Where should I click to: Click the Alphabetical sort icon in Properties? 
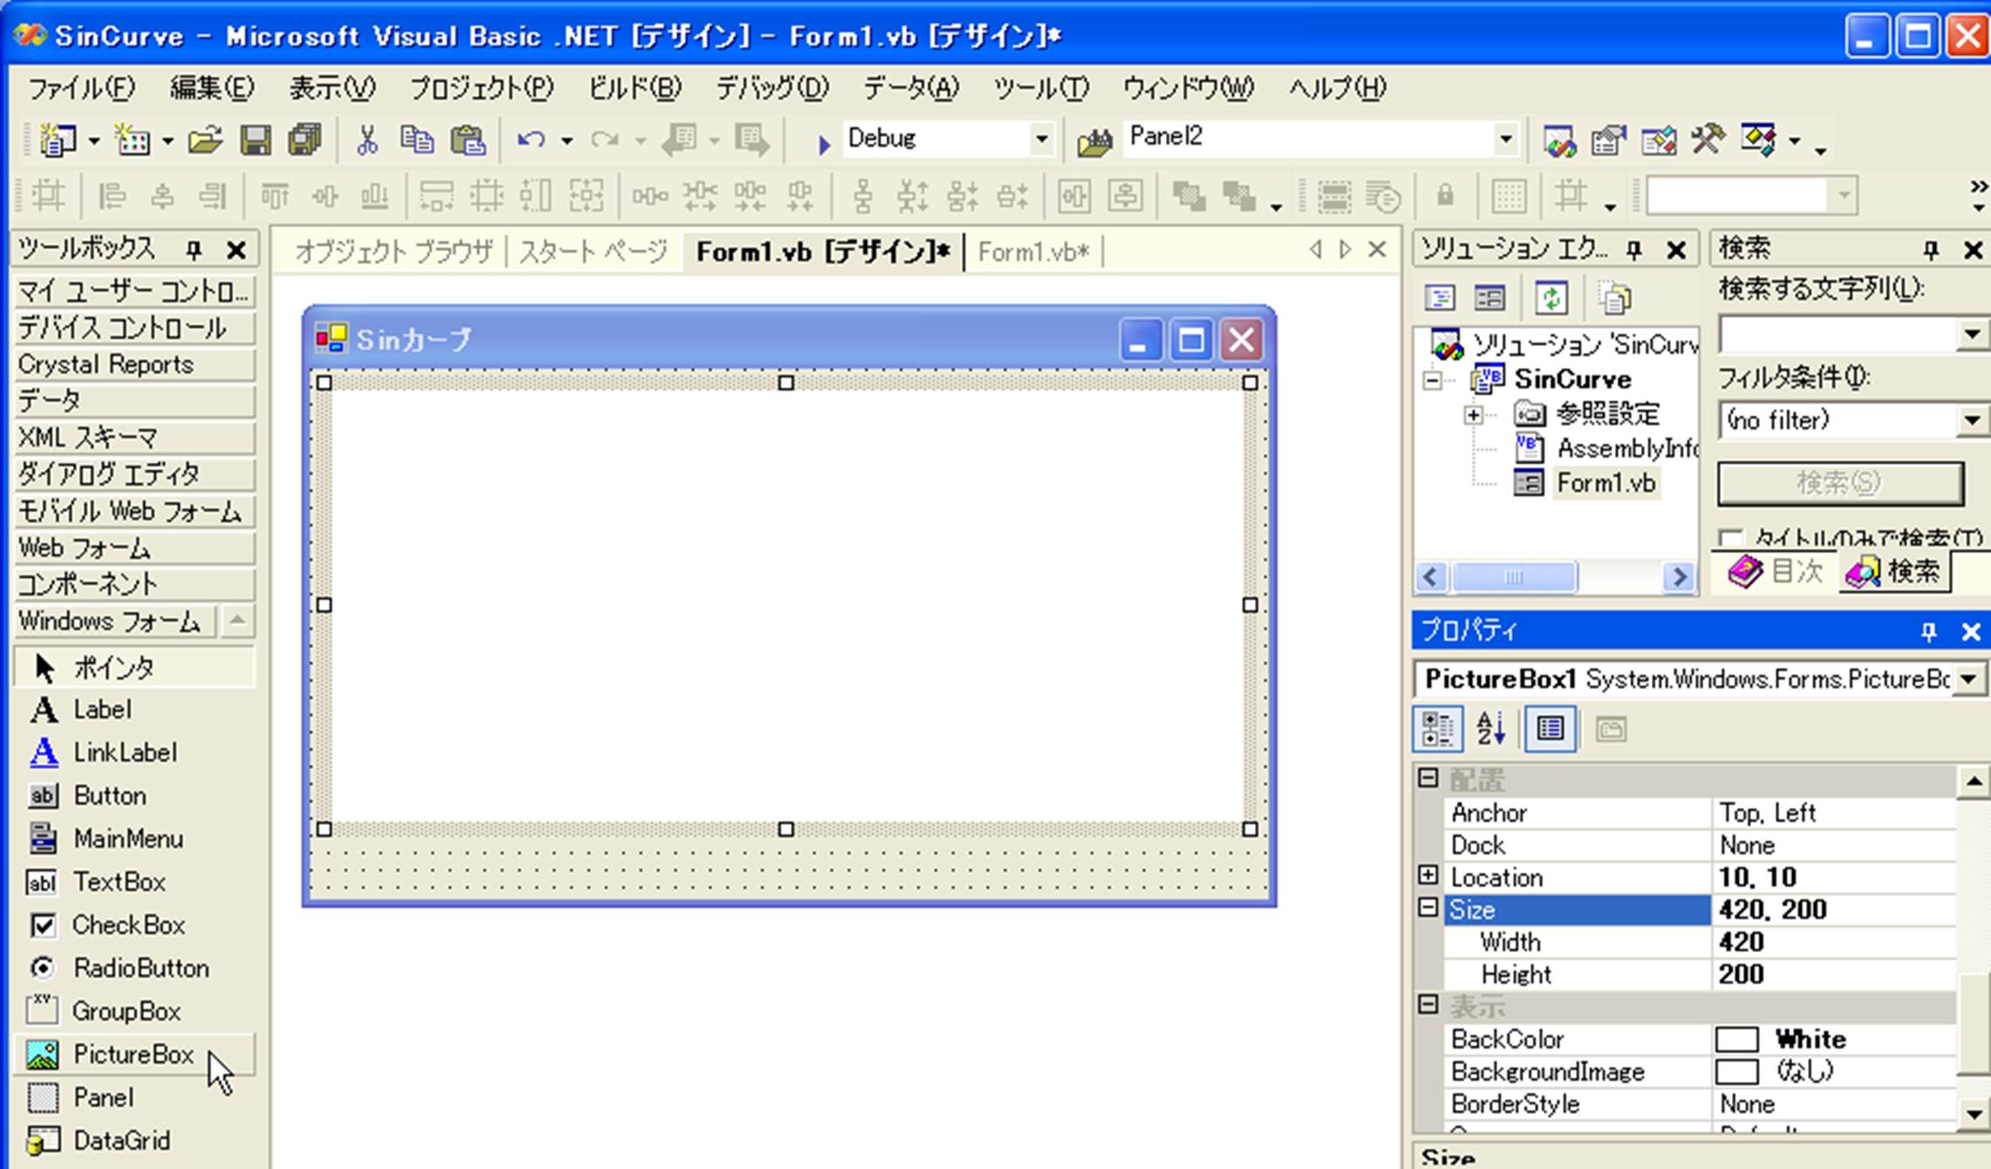click(x=1490, y=728)
